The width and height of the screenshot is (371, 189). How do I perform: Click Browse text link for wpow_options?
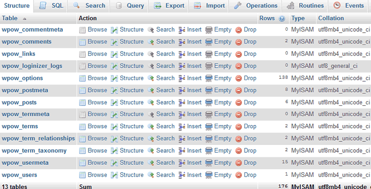tap(97, 78)
